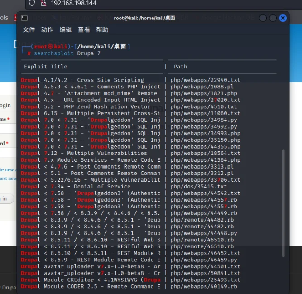Click the terminal vertical scrollbar
The image size is (302, 294).
tap(283, 203)
